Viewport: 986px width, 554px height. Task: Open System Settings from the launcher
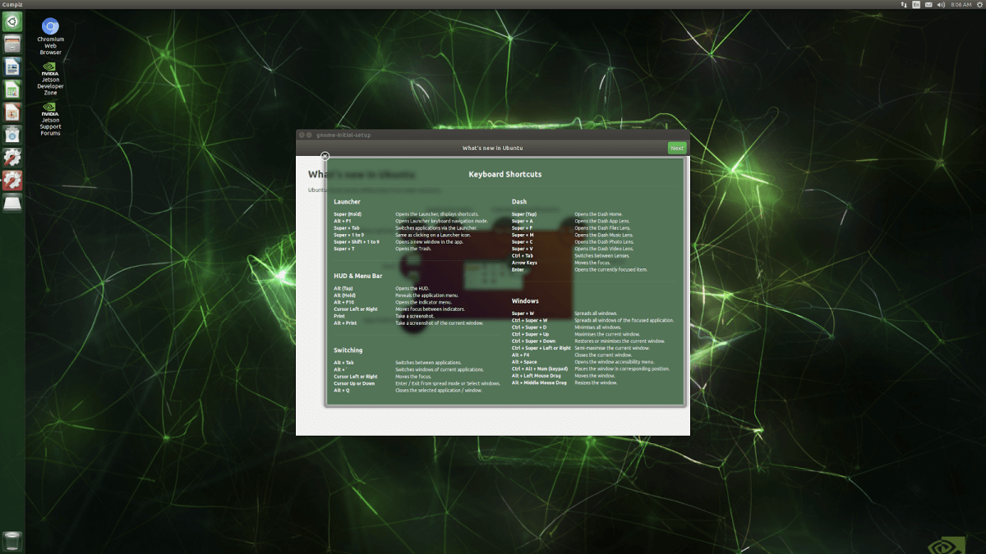pyautogui.click(x=12, y=158)
